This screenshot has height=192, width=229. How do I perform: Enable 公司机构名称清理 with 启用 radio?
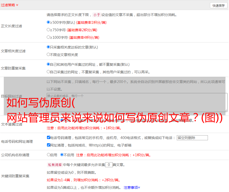click(x=48, y=155)
